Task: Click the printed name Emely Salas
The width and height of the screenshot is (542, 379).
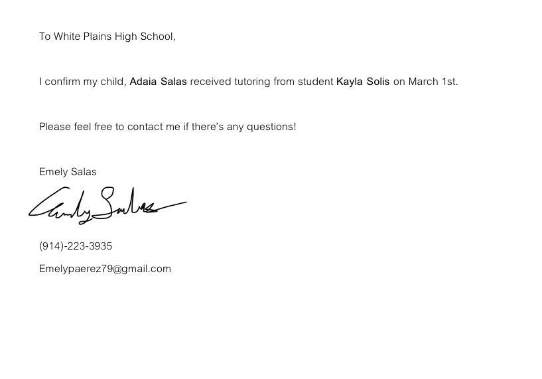Action: (68, 172)
